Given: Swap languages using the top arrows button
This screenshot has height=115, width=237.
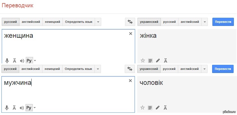Looking at the screenshot, I should pos(130,22).
